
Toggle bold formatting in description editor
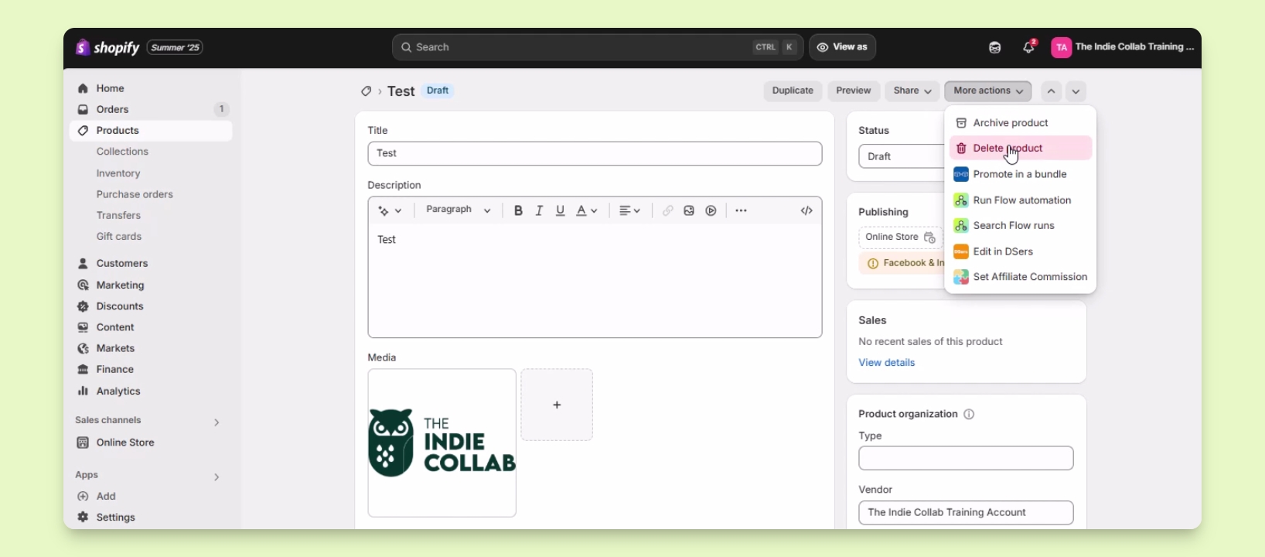click(x=518, y=210)
